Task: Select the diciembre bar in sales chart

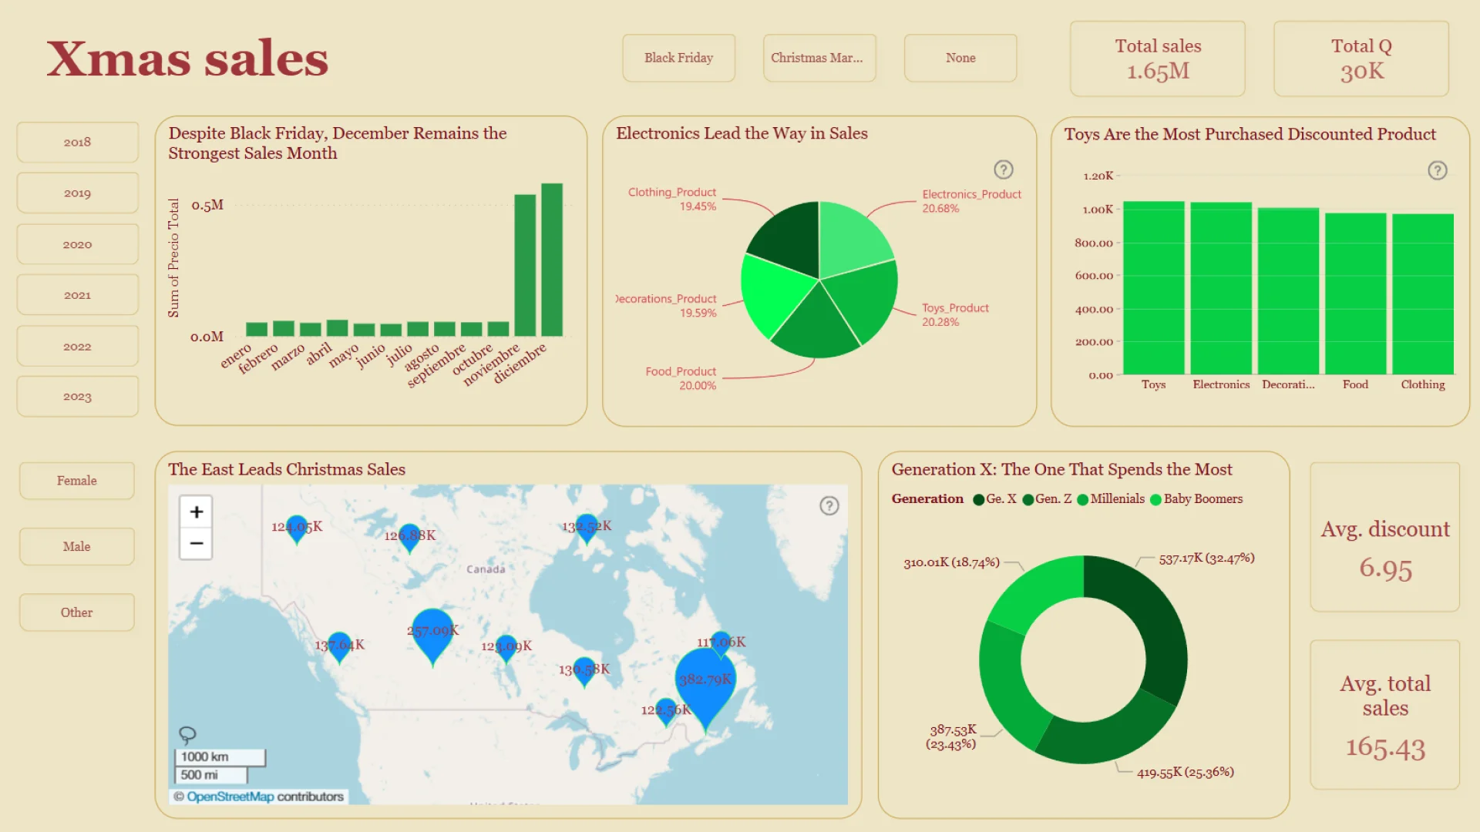Action: (x=552, y=260)
